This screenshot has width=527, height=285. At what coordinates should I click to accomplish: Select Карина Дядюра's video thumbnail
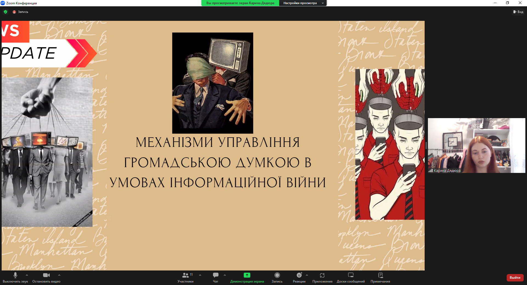click(476, 146)
